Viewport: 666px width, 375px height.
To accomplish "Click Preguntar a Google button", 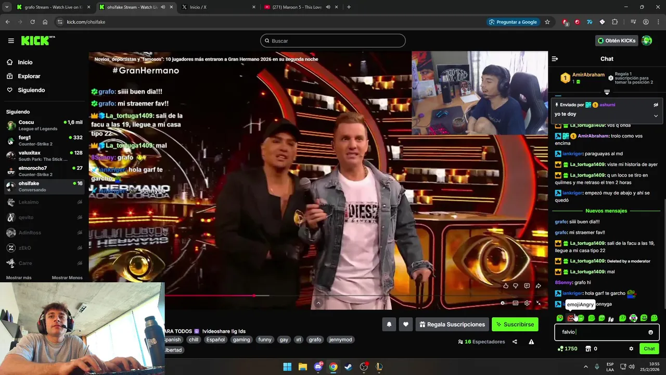I will tap(513, 22).
